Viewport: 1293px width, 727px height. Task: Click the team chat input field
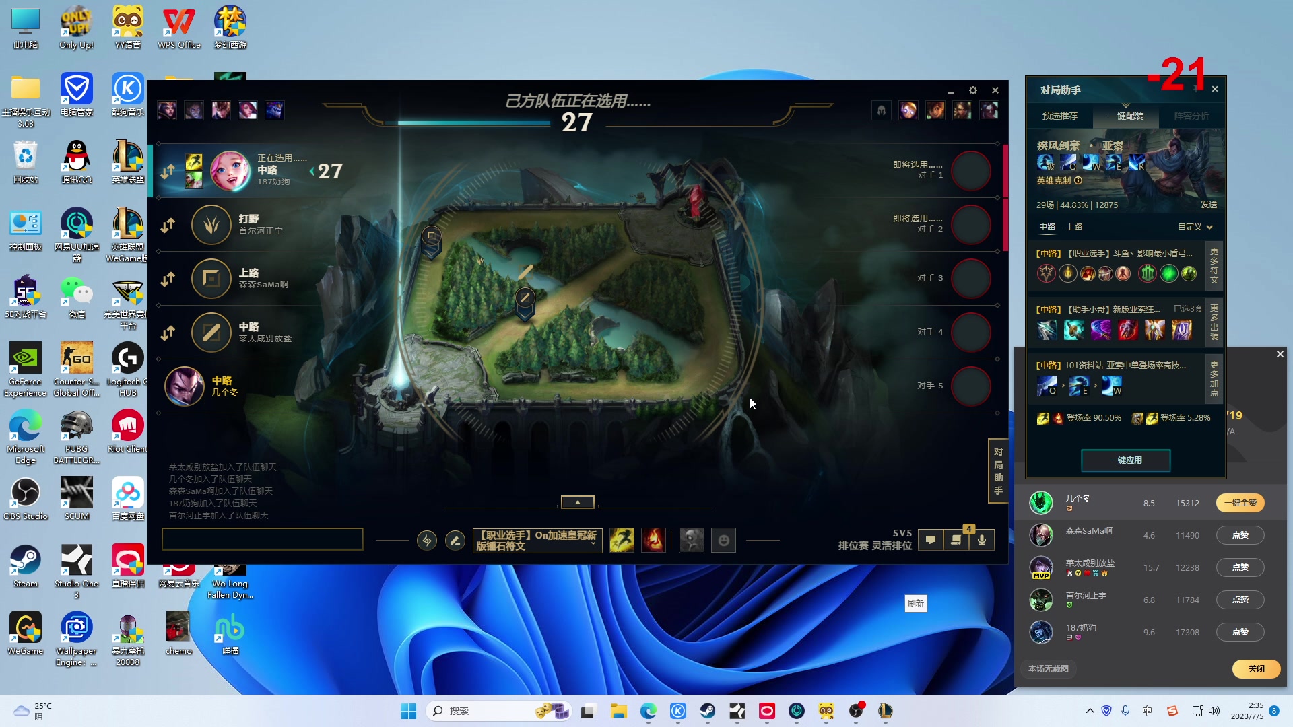pos(263,539)
